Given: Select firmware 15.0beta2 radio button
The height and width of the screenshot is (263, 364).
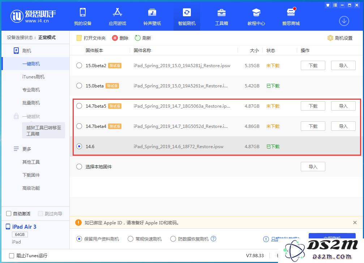Looking at the screenshot, I should pos(79,65).
